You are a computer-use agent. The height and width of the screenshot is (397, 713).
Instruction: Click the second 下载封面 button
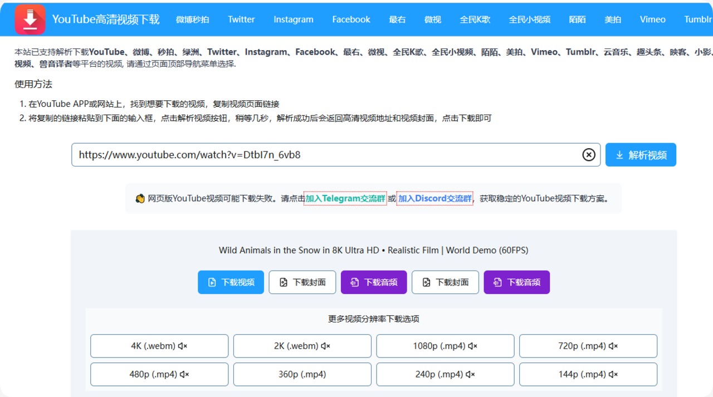click(x=445, y=282)
